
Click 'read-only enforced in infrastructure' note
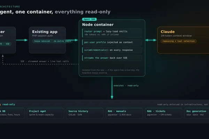[x=182, y=104]
